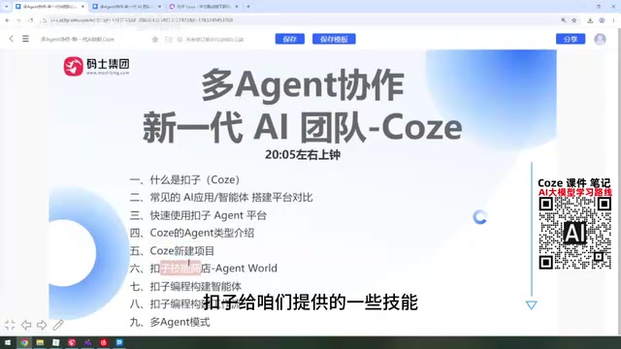This screenshot has height=349, width=621.
Task: Open the user avatar menu
Action: (600, 39)
